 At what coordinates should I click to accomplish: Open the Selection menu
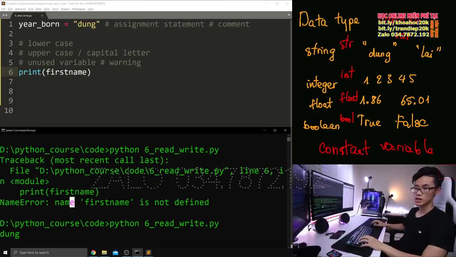coord(20,9)
